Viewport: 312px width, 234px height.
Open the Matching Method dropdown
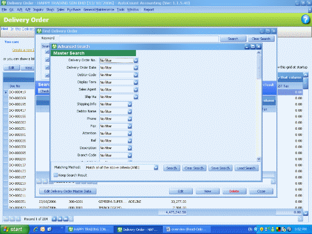[x=156, y=167]
